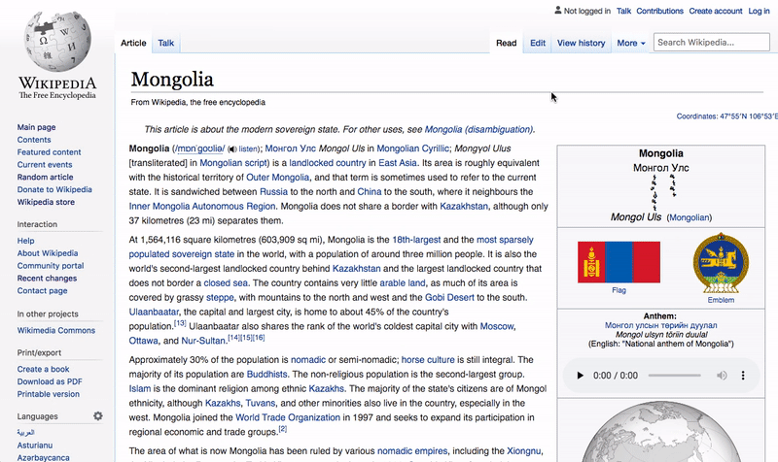Open the Ulaanbaatar link
This screenshot has width=778, height=462.
154,312
